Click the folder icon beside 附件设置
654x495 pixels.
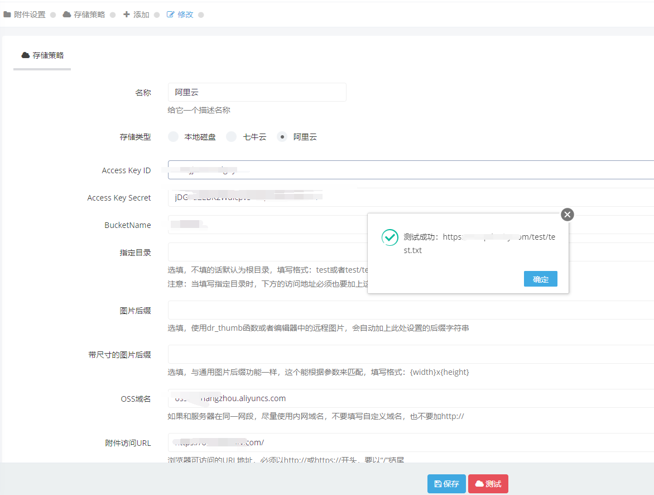pyautogui.click(x=7, y=15)
